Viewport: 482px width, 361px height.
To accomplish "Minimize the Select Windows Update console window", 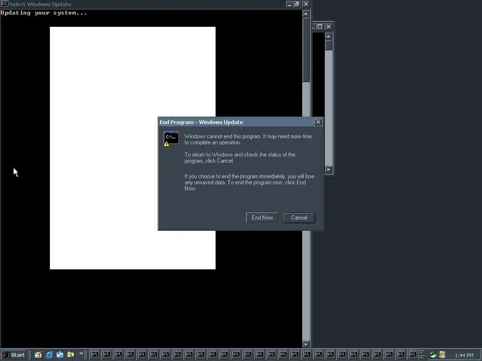I will [x=289, y=4].
